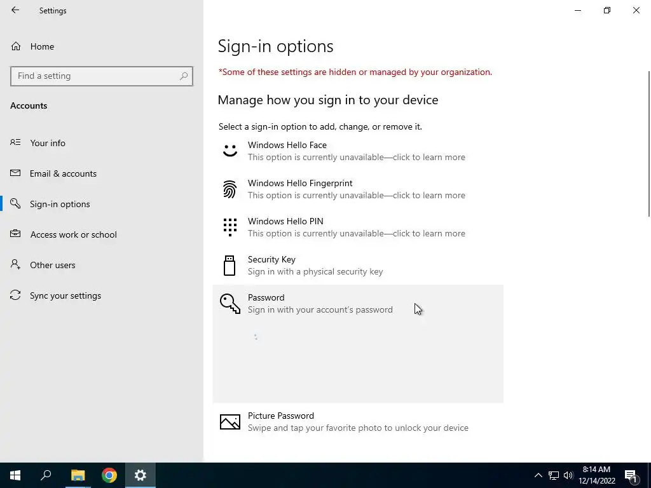This screenshot has height=488, width=651.
Task: Click the Other users person-plus icon
Action: pos(15,264)
